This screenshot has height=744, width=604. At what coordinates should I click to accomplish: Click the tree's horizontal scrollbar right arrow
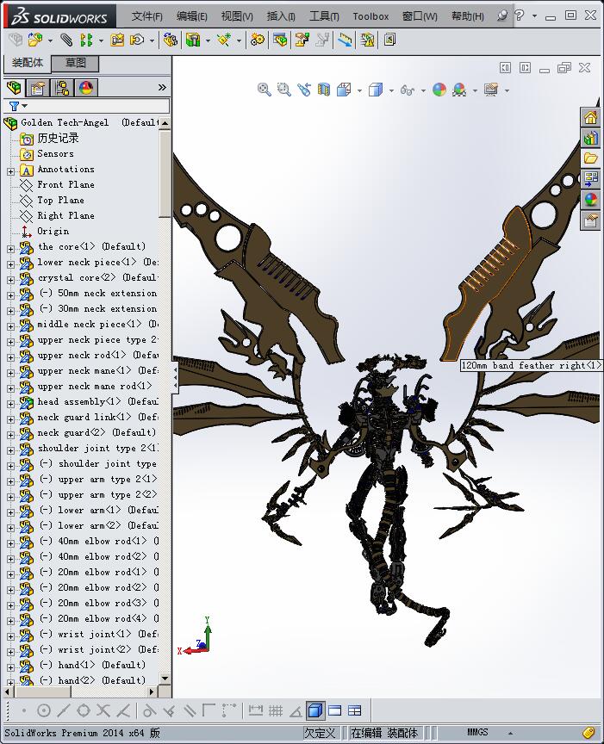152,691
